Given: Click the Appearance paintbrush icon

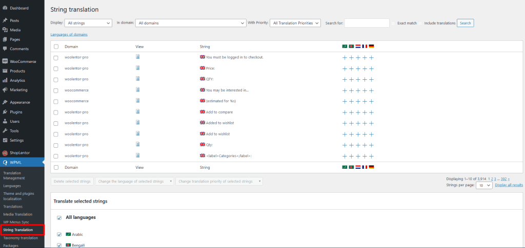Looking at the screenshot, I should coord(5,102).
